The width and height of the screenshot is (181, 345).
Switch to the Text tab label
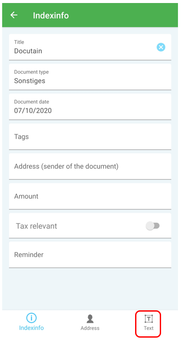(x=149, y=328)
